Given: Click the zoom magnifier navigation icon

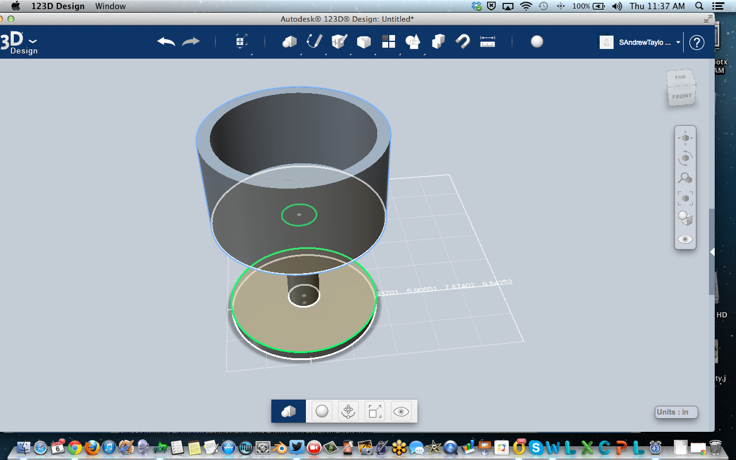Looking at the screenshot, I should coord(685,178).
